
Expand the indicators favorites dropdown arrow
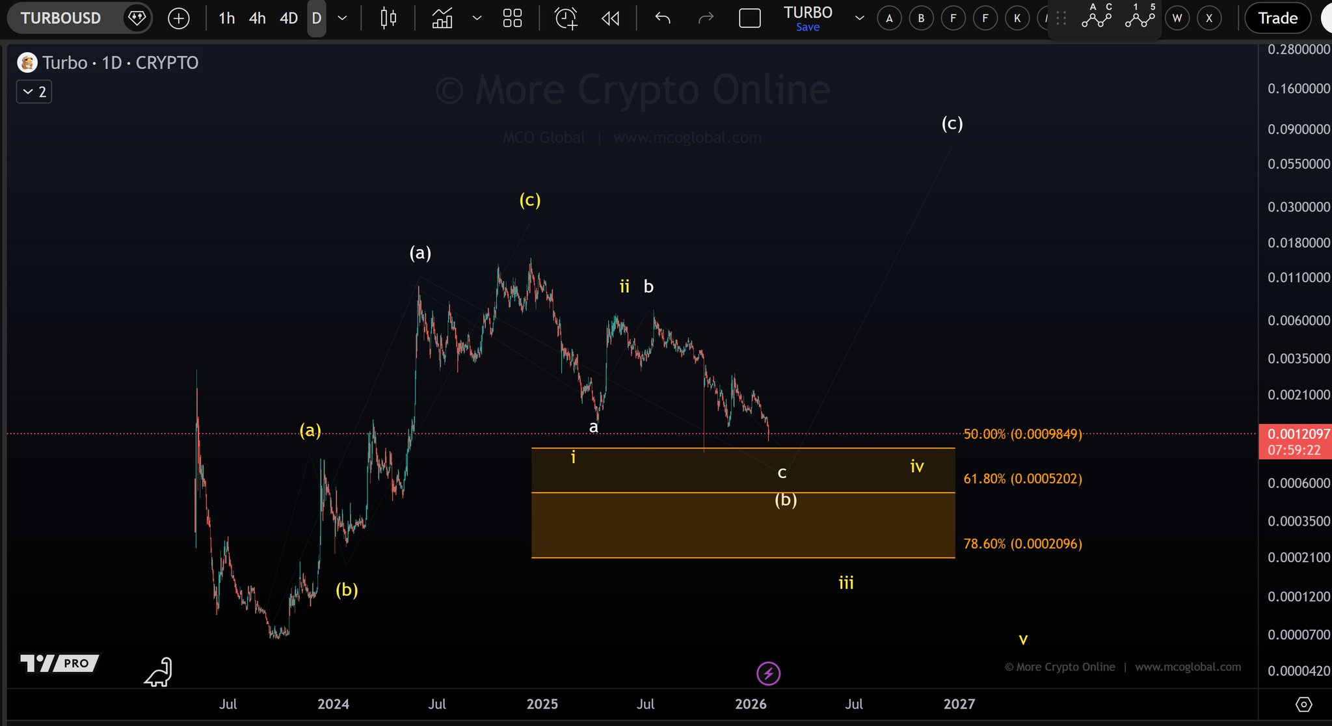(x=477, y=18)
